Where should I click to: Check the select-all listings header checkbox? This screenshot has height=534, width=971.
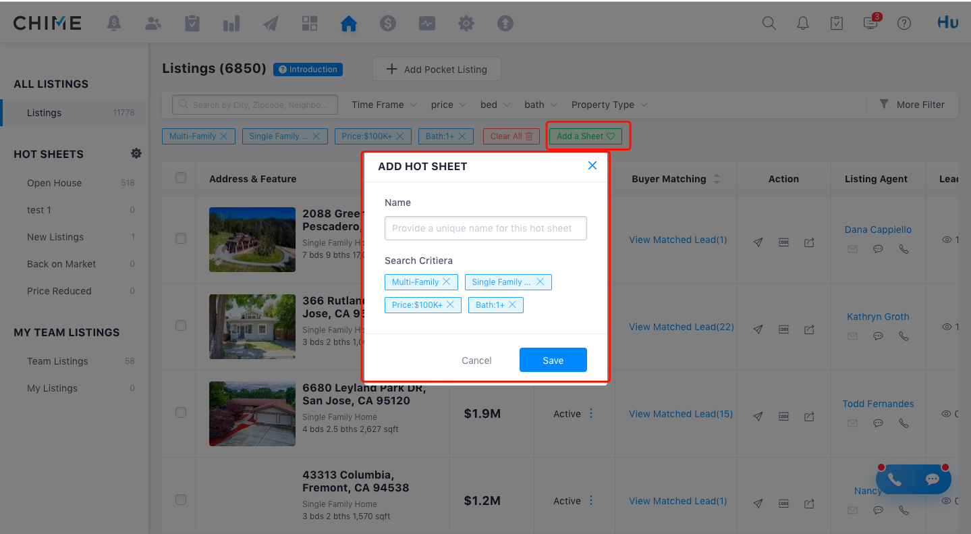pos(181,178)
